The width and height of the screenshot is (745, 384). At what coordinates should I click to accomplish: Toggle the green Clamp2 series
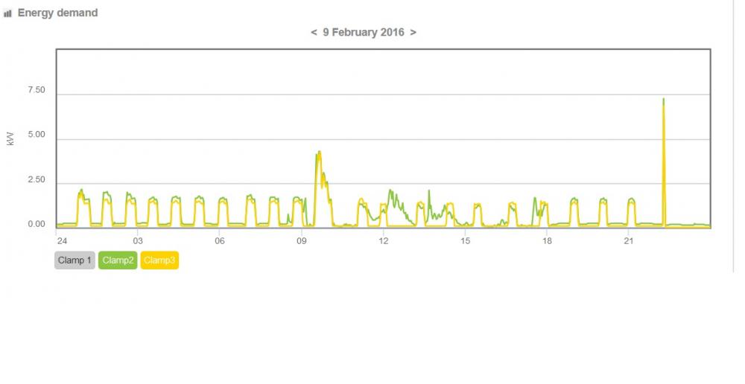pyautogui.click(x=118, y=260)
